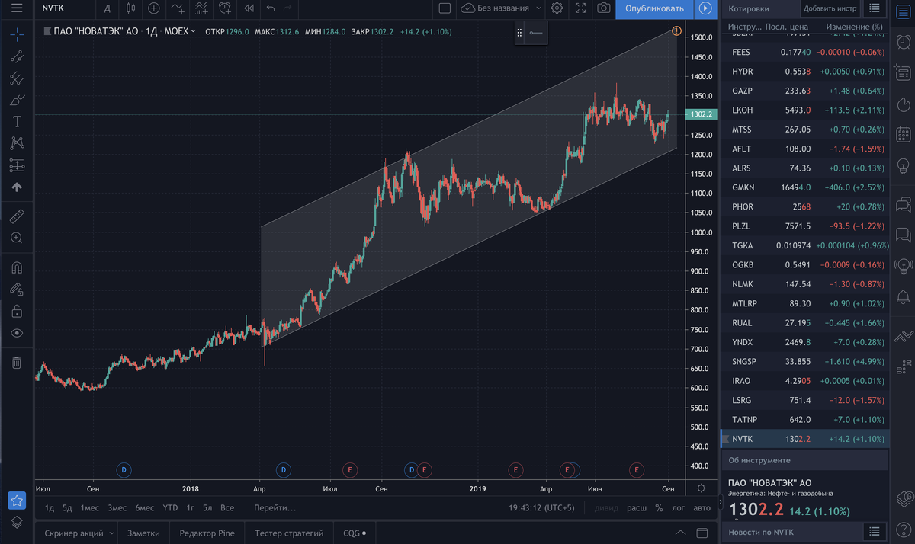Redo the last chart action
Screen dimensions: 915x544
(x=287, y=8)
